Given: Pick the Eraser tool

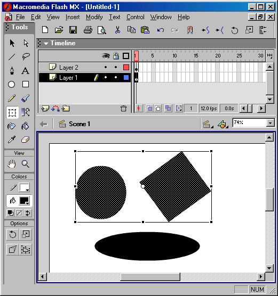Looking at the screenshot, I should [x=26, y=140].
